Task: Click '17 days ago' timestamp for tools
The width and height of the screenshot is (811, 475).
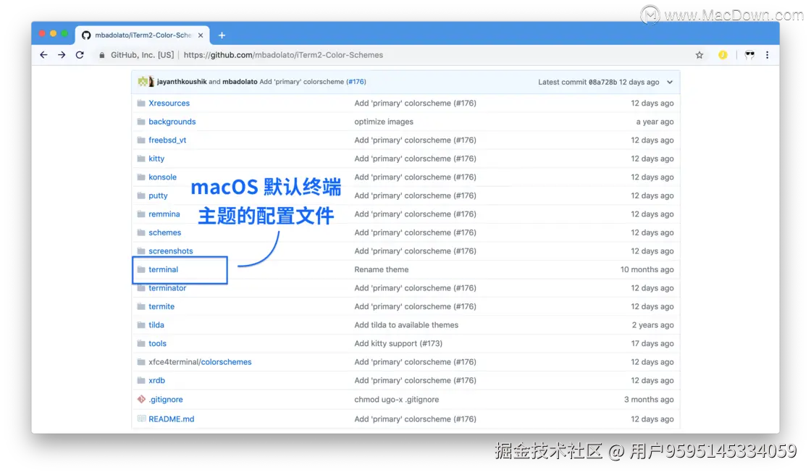Action: pos(652,343)
